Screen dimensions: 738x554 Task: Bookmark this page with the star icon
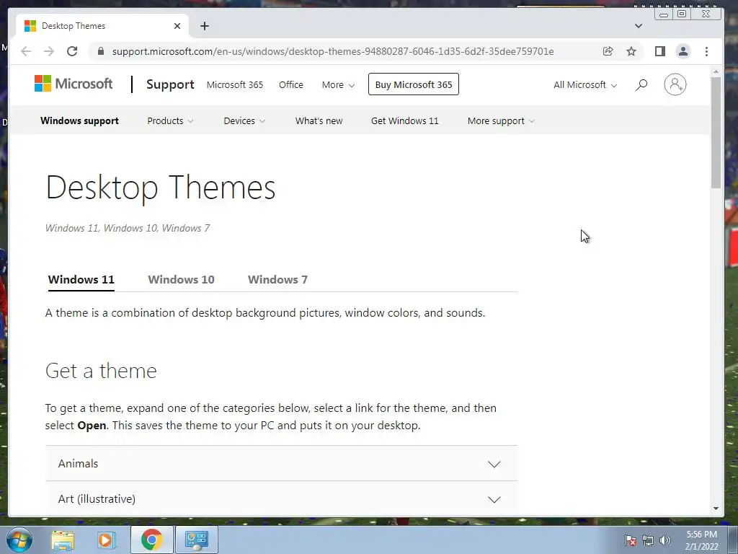(631, 51)
